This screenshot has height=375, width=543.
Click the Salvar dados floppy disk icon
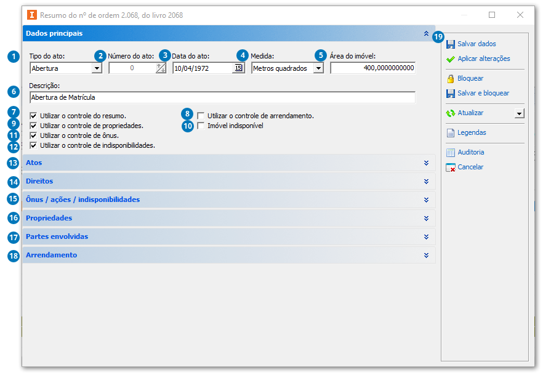pyautogui.click(x=451, y=44)
